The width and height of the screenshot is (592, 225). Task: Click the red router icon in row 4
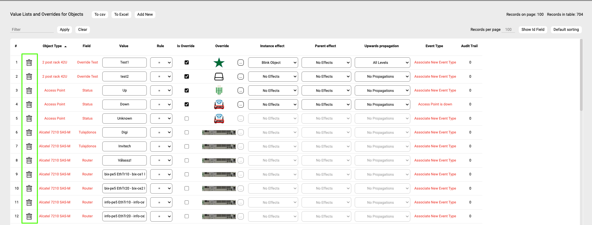click(219, 104)
